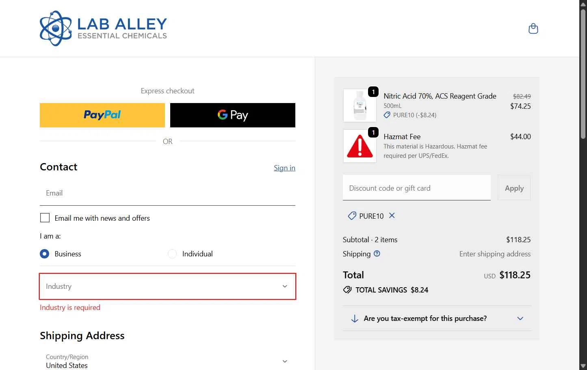
Task: Click the down arrow icon beside tax-exempt question
Action: (x=355, y=318)
